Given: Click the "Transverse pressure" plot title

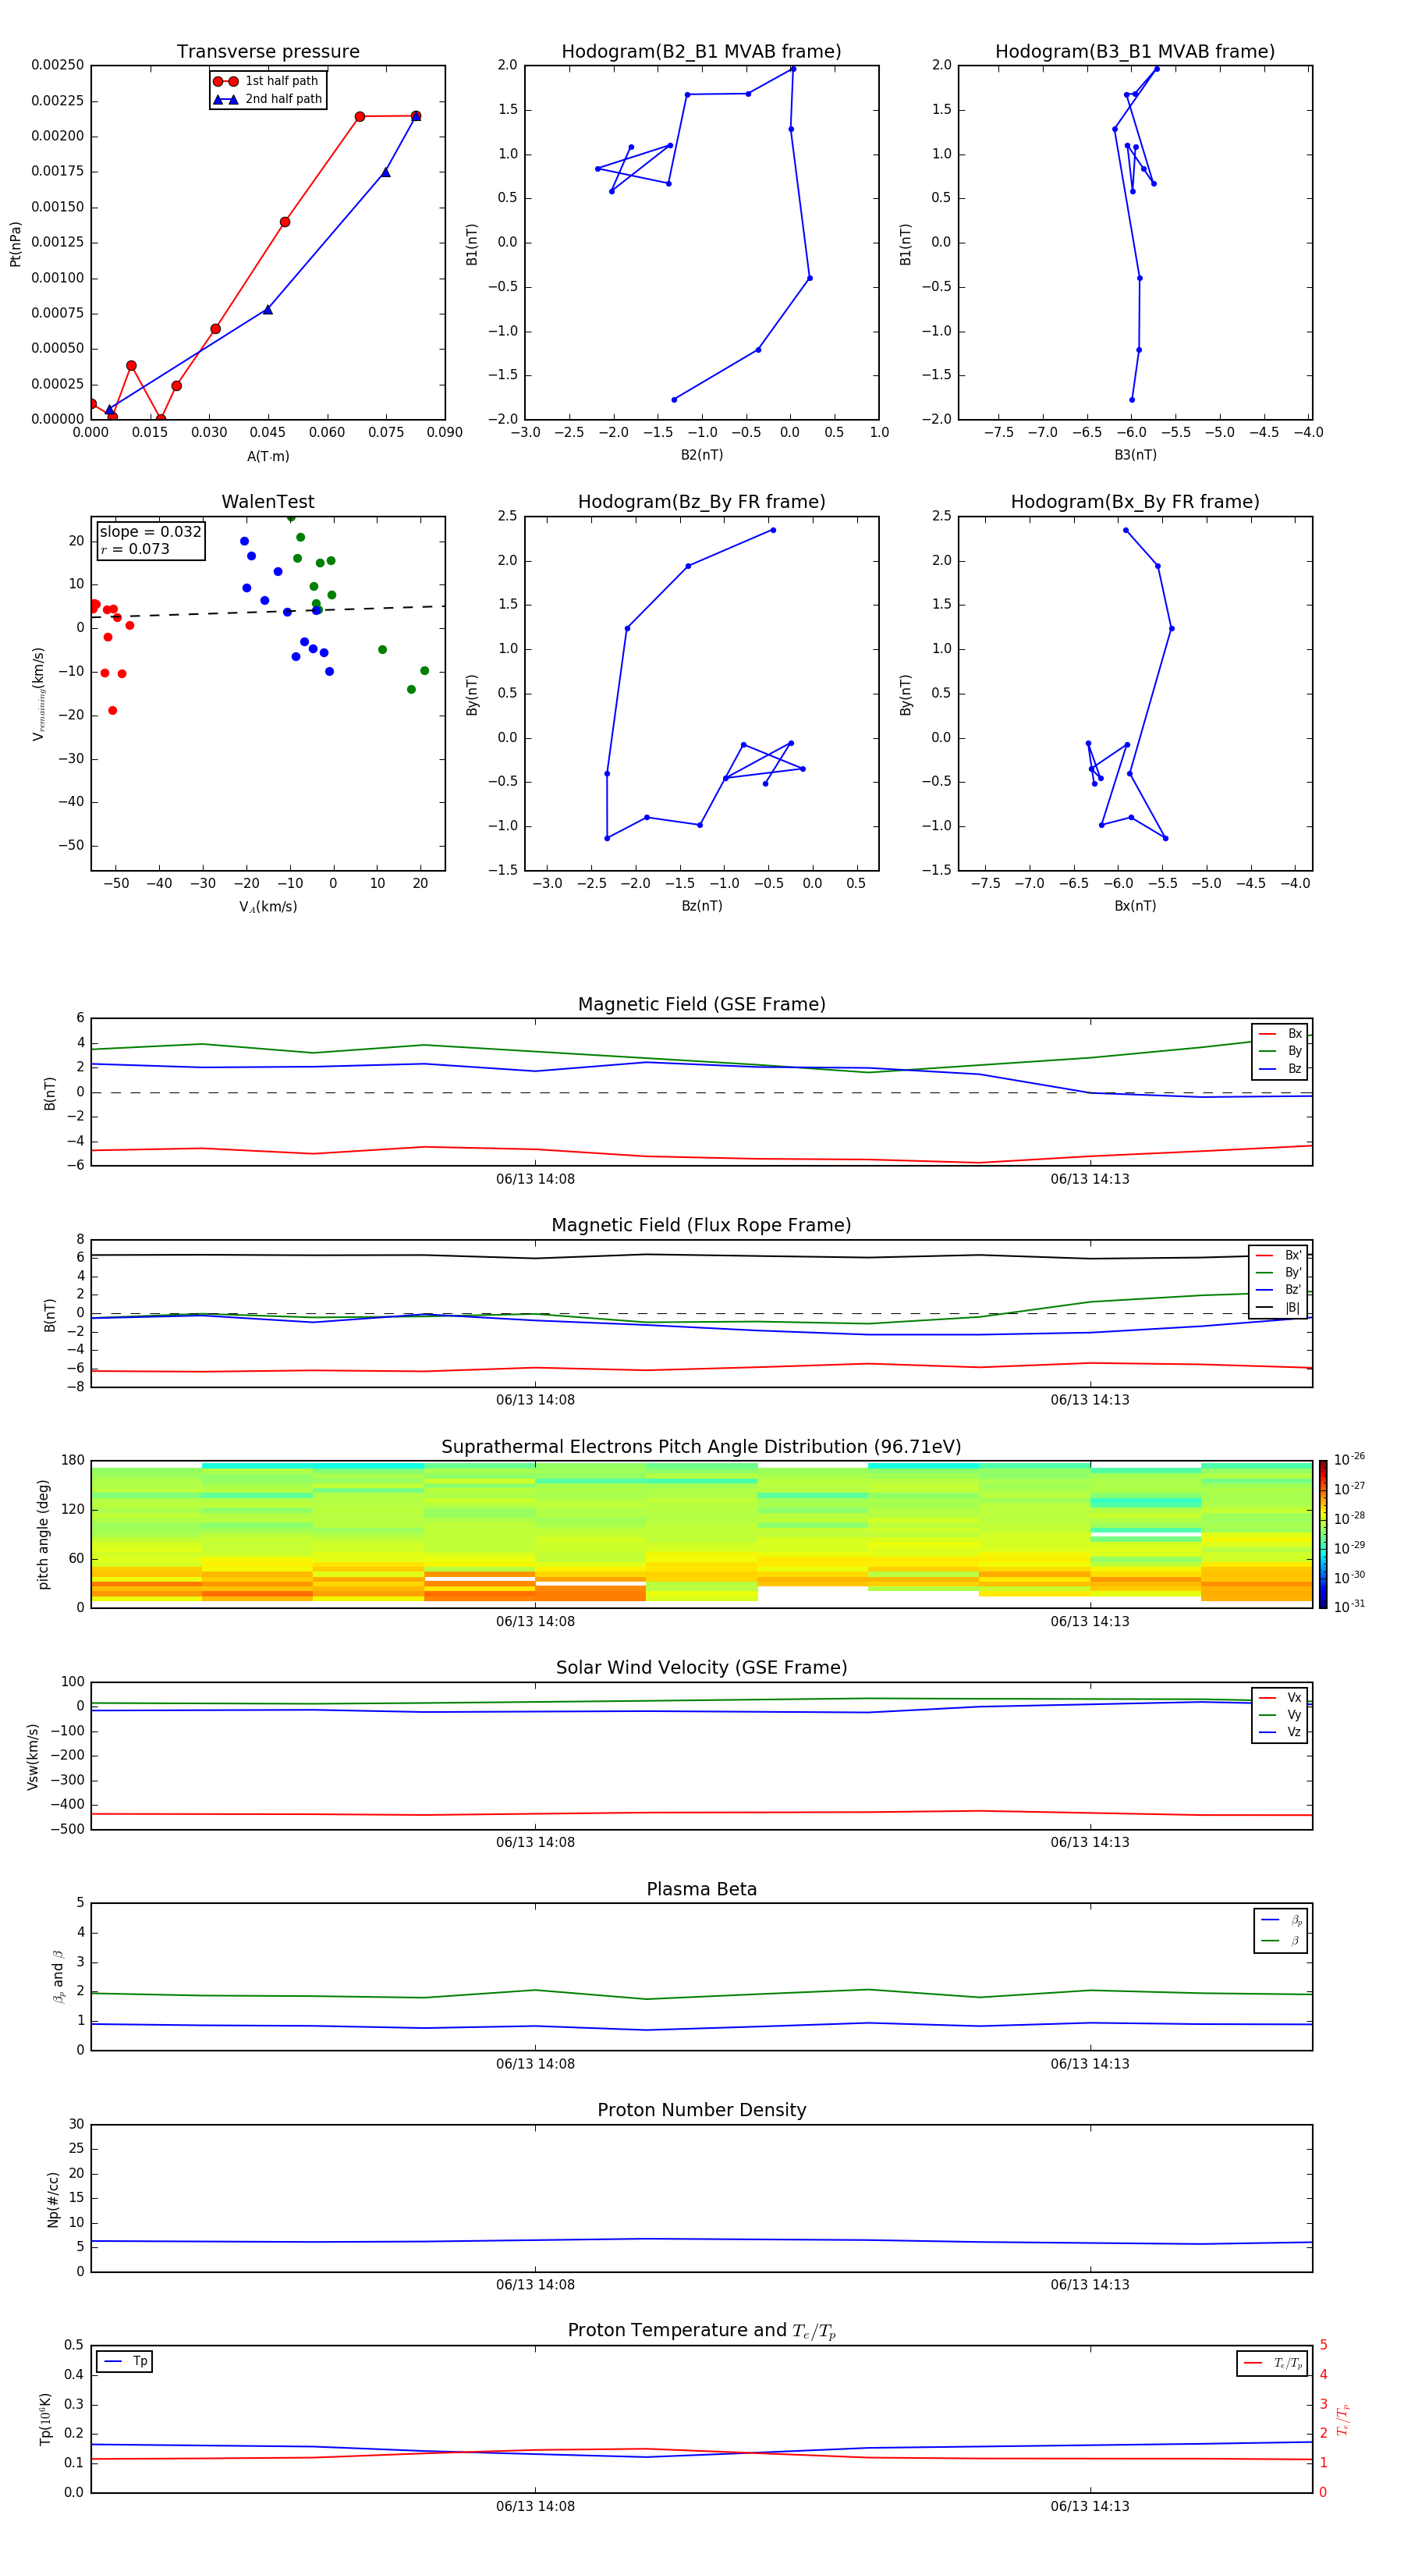Looking at the screenshot, I should pos(268,52).
